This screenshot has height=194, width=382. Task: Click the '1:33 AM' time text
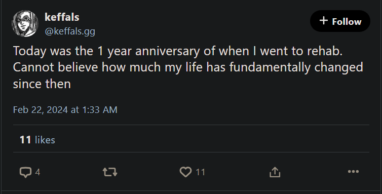pos(100,110)
